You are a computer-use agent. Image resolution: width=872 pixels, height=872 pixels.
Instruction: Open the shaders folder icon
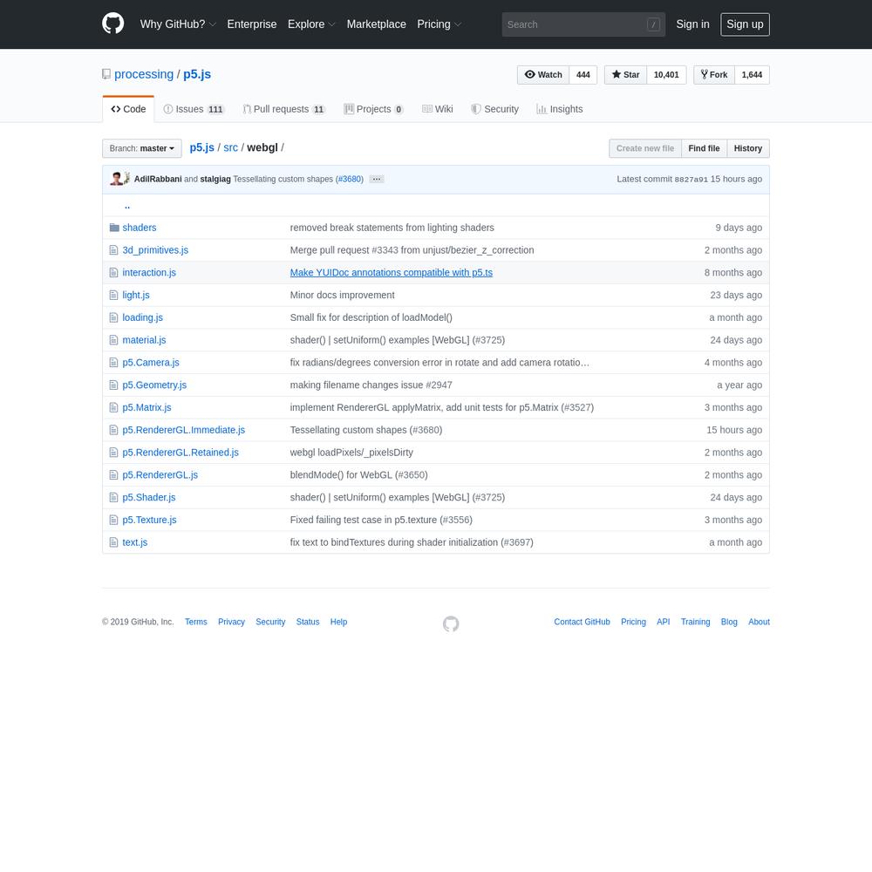[x=114, y=228]
